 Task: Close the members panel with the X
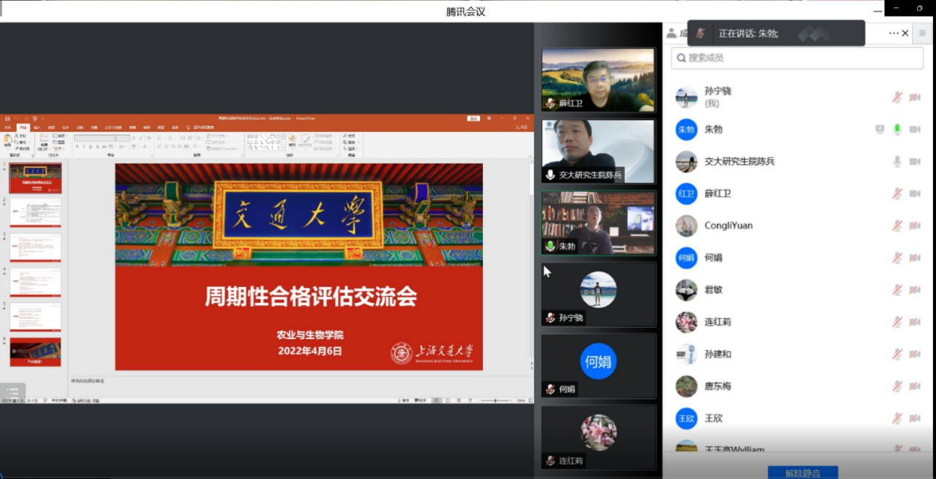click(905, 33)
